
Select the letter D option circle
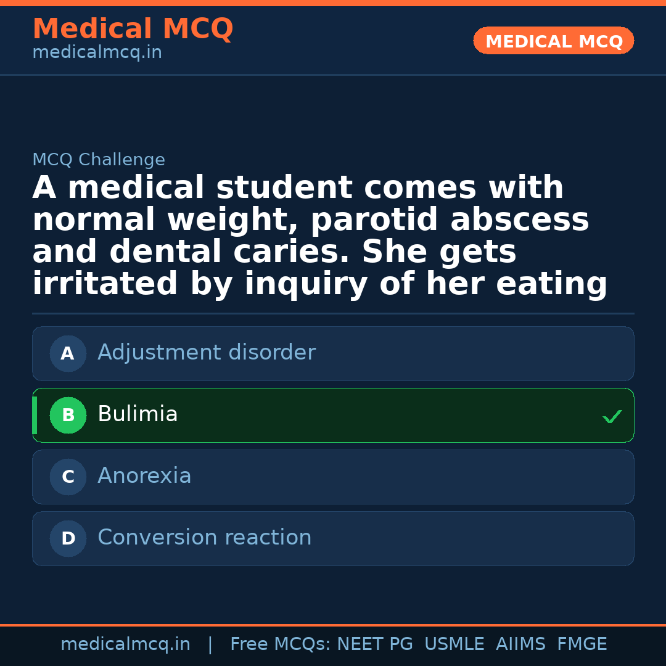click(68, 539)
